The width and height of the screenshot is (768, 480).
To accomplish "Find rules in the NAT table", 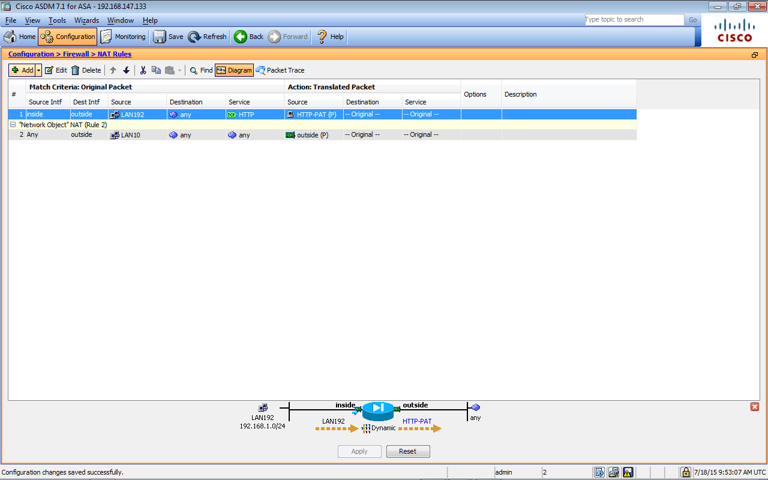I will pos(201,70).
